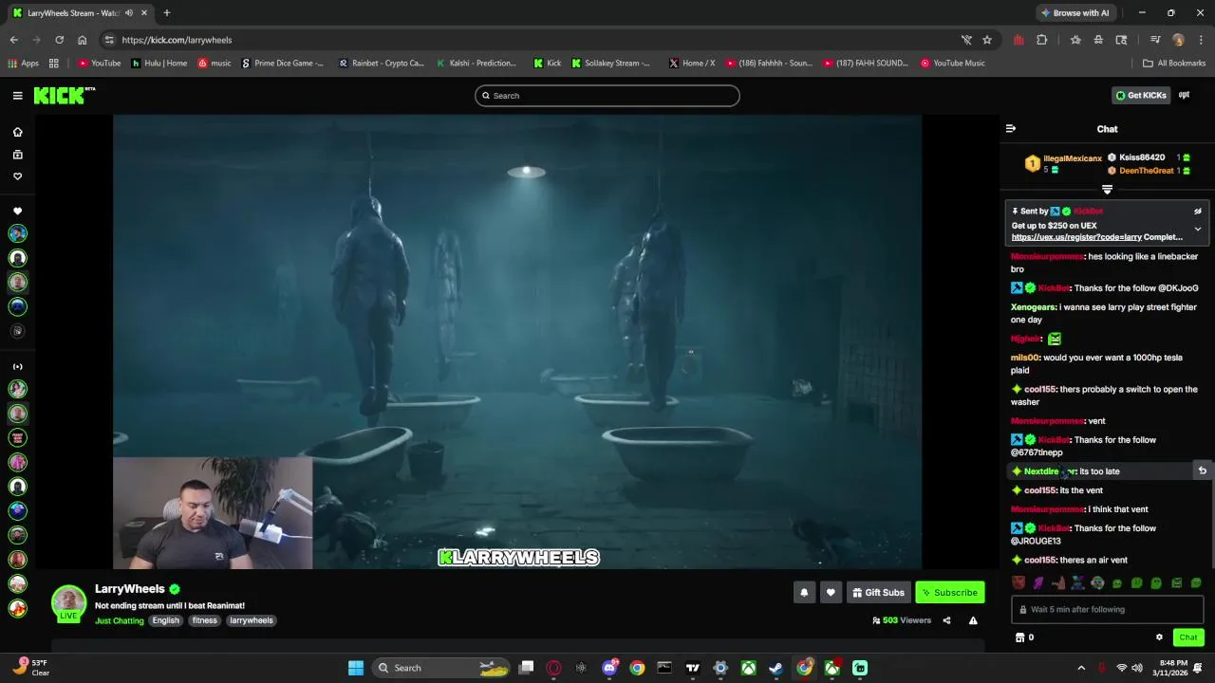
Task: Open All Bookmarks folder
Action: [x=1174, y=64]
